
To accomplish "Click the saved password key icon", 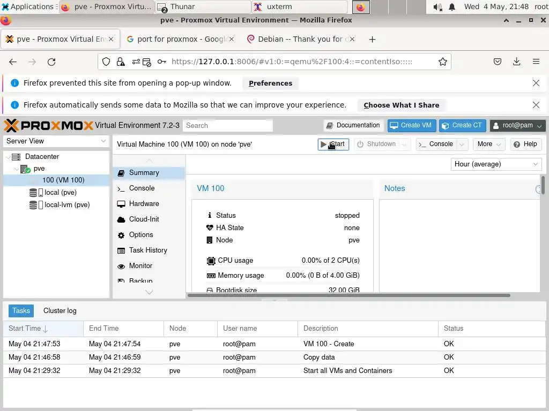I will coord(161,62).
